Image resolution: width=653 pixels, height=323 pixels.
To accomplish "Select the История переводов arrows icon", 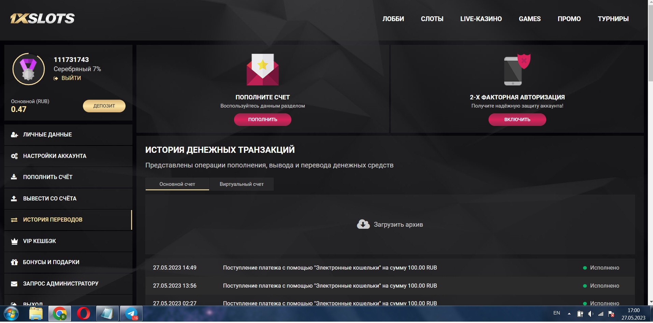I will pos(14,220).
